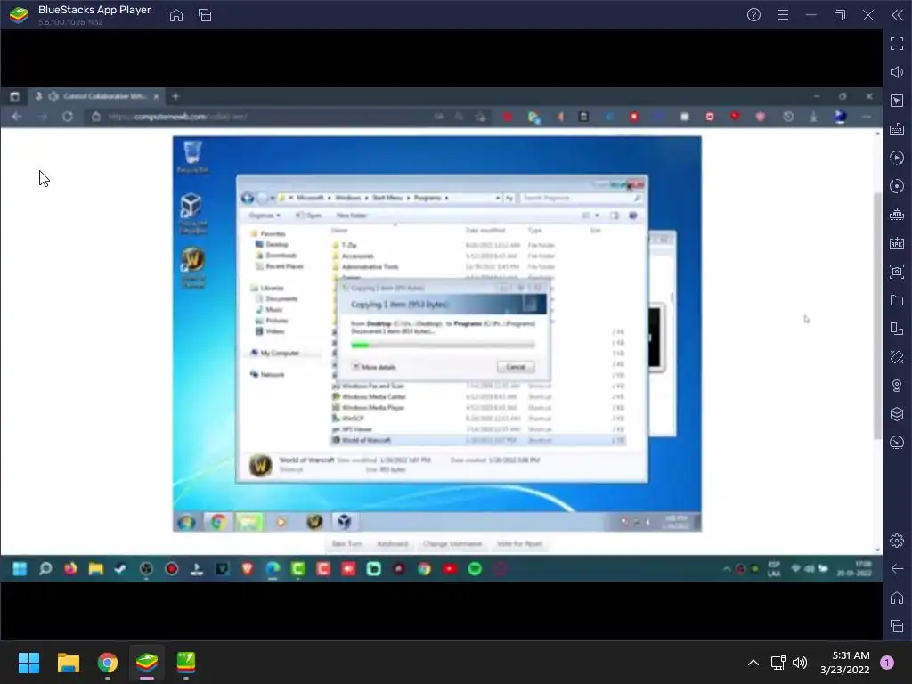This screenshot has width=912, height=684.
Task: Select the VirtualBox cube desktop icon
Action: click(192, 213)
